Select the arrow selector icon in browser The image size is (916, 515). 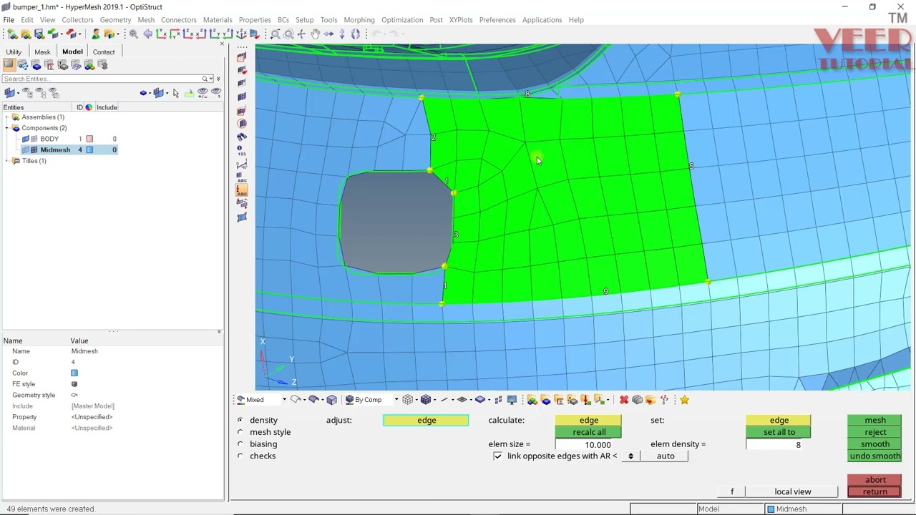click(176, 93)
